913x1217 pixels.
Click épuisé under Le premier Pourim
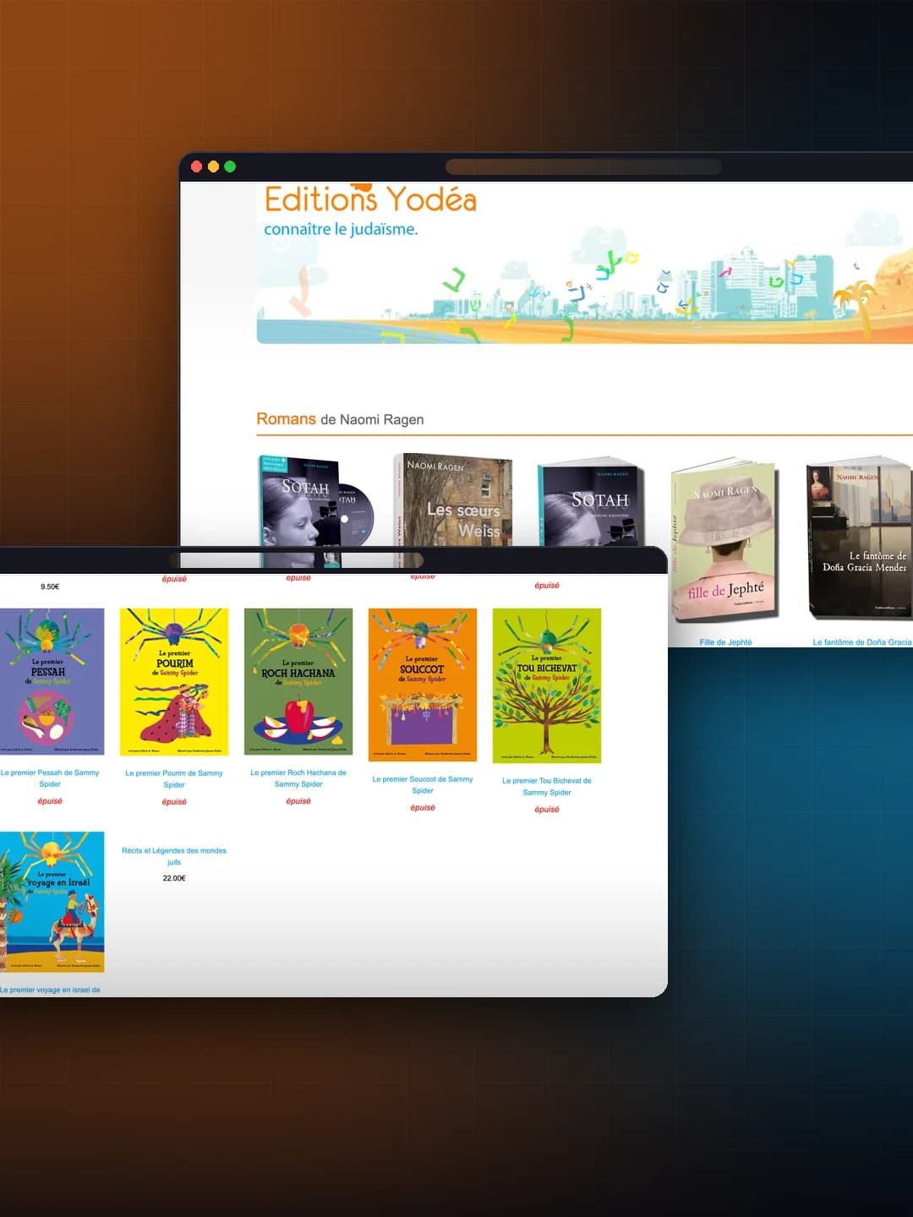click(174, 802)
